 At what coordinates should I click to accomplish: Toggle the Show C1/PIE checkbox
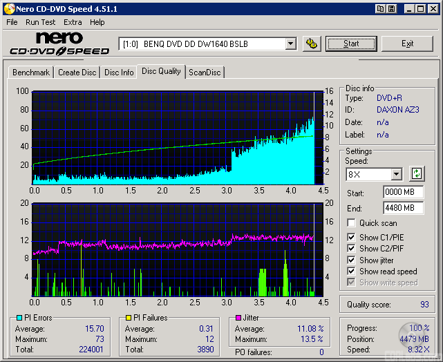(x=352, y=238)
